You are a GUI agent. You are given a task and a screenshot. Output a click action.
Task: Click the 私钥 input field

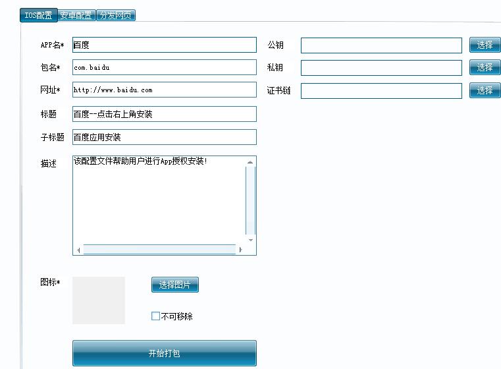[381, 68]
